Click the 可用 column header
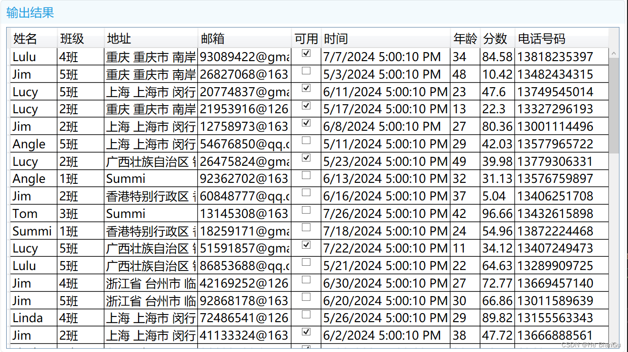 [306, 38]
